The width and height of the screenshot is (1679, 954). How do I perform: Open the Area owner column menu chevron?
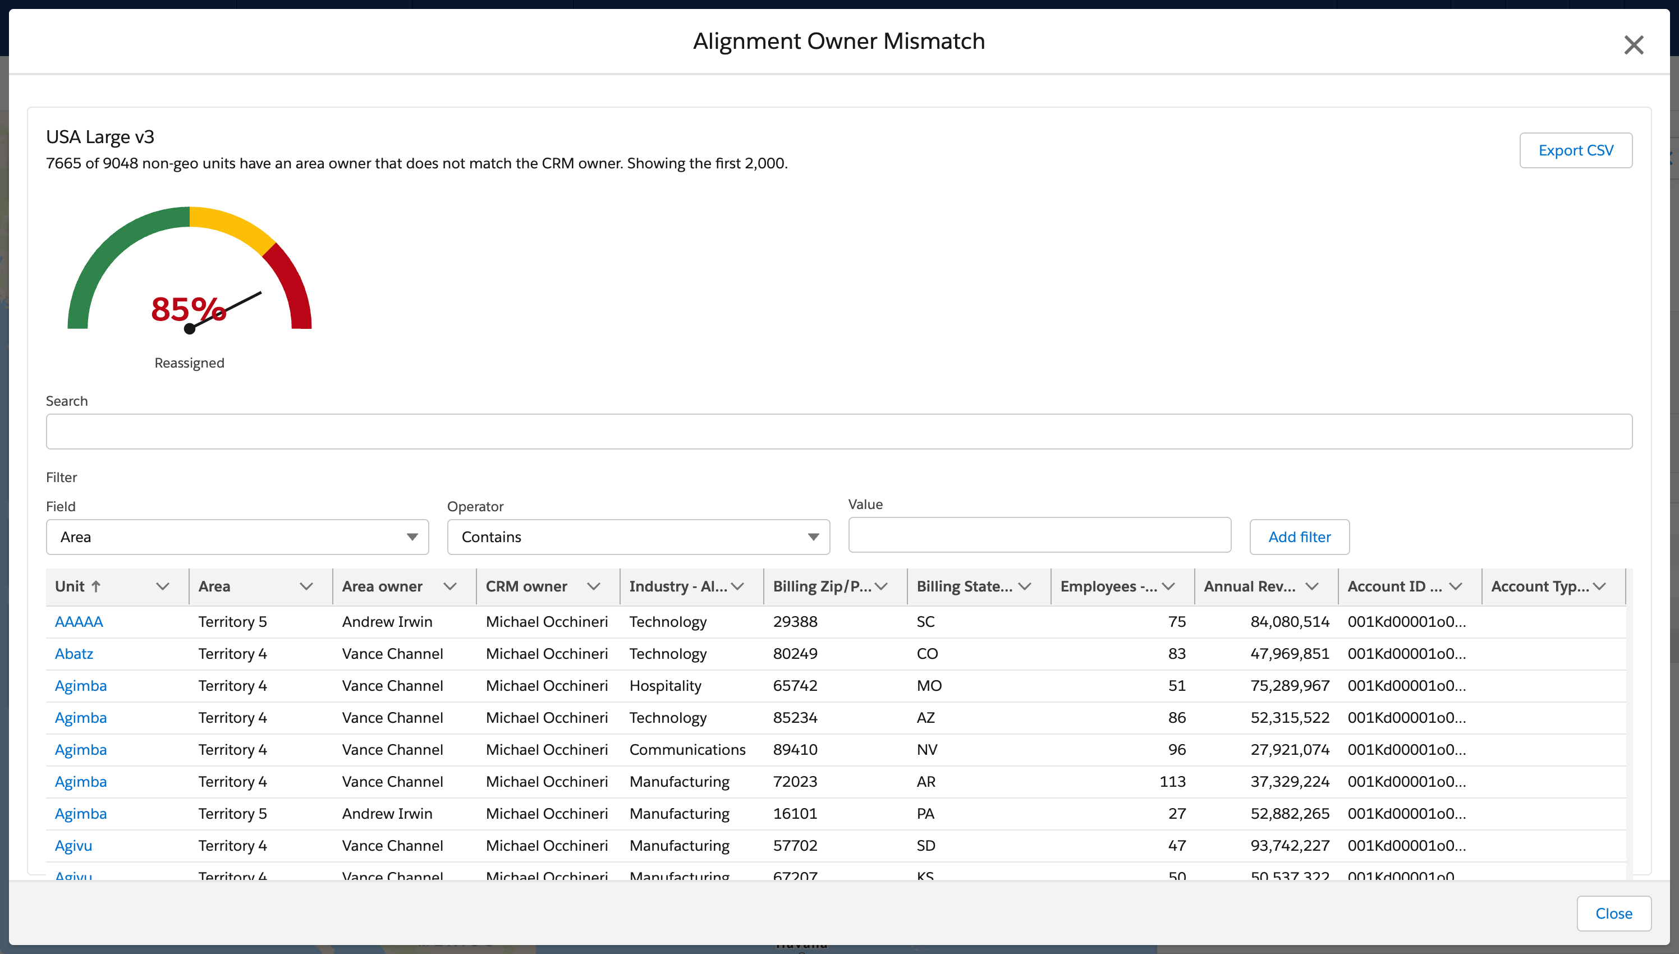click(449, 586)
